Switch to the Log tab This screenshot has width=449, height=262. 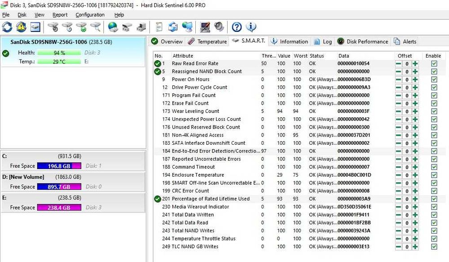[x=323, y=41]
